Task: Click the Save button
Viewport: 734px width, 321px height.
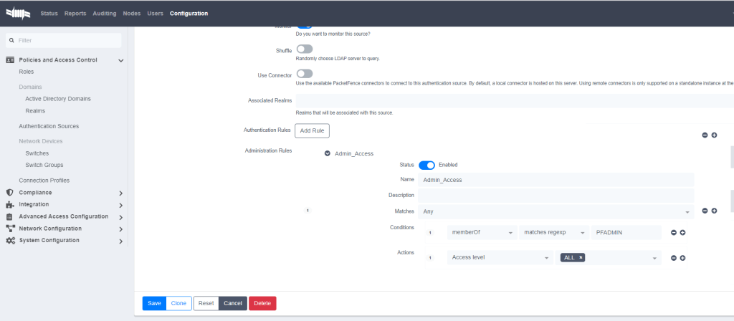Action: click(x=154, y=303)
